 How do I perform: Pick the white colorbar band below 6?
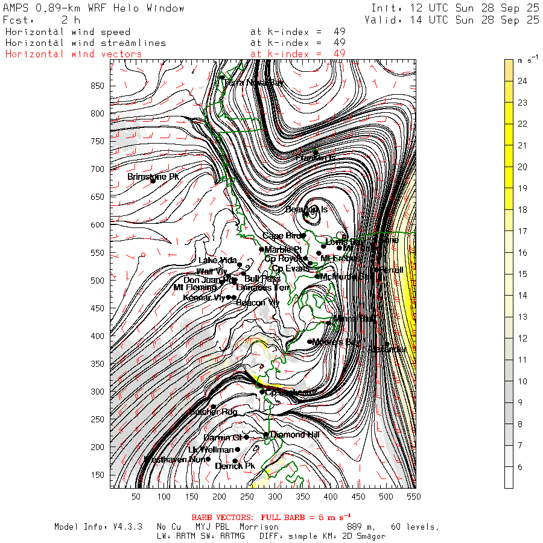coord(509,478)
